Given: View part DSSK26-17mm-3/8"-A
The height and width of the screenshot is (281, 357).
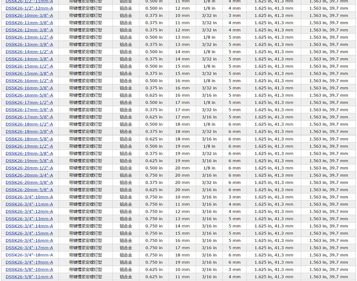Looking at the screenshot, I should click(29, 110).
